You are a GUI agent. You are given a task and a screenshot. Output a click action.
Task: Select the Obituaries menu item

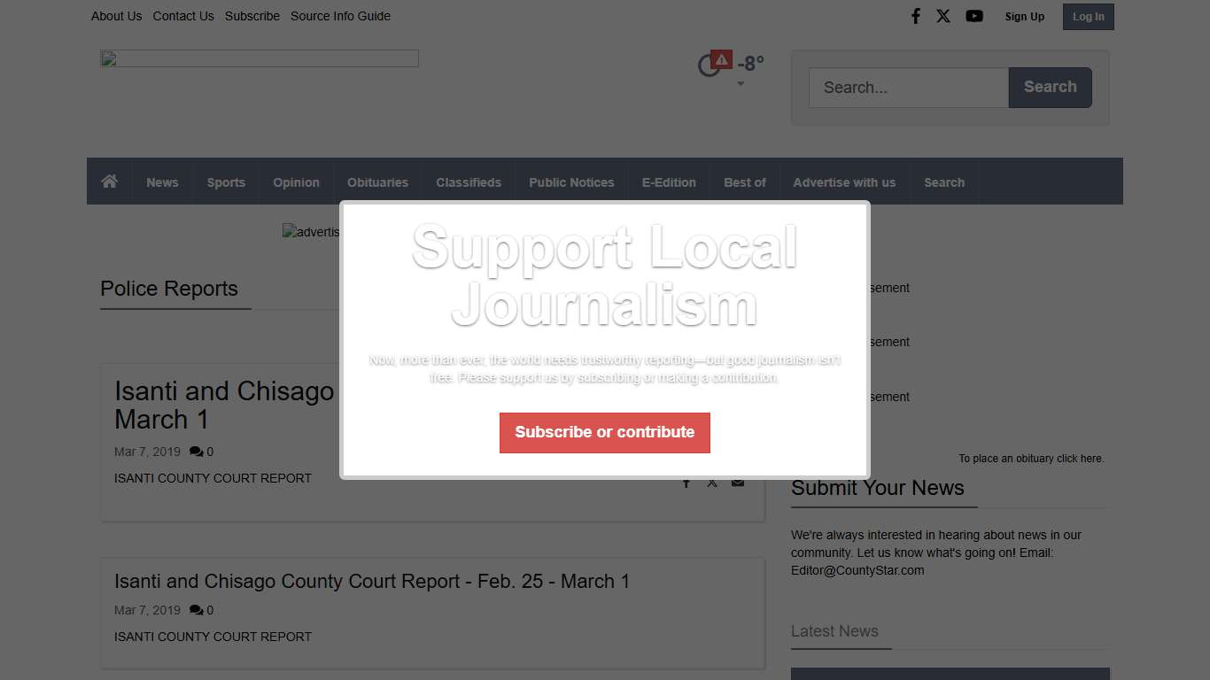pyautogui.click(x=377, y=182)
